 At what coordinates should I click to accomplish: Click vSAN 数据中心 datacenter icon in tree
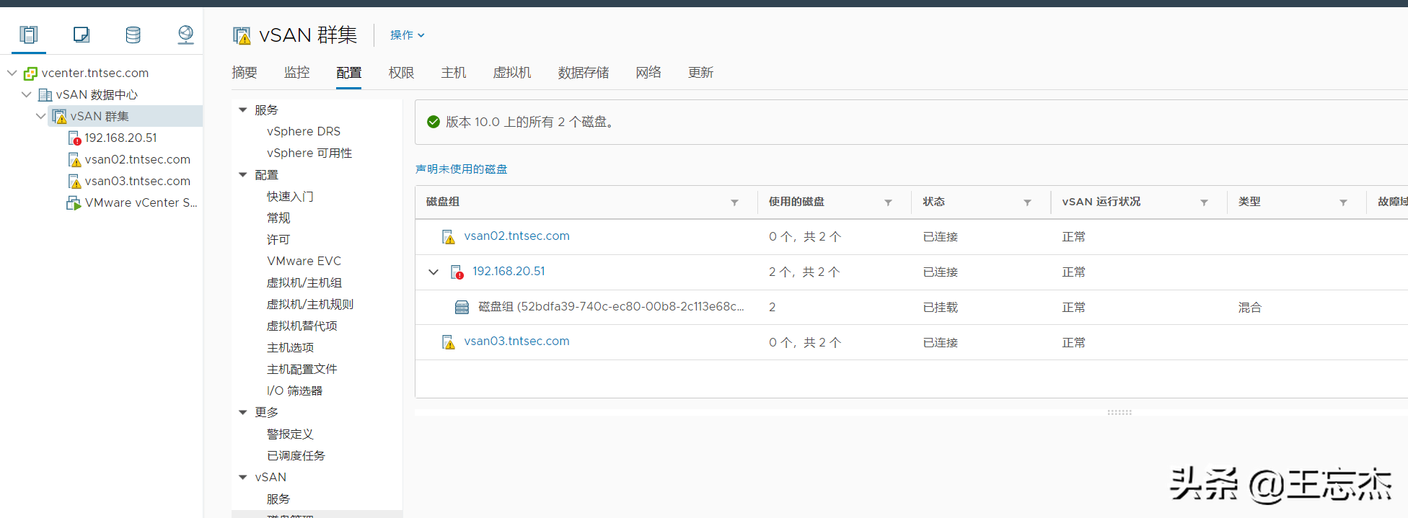point(45,94)
